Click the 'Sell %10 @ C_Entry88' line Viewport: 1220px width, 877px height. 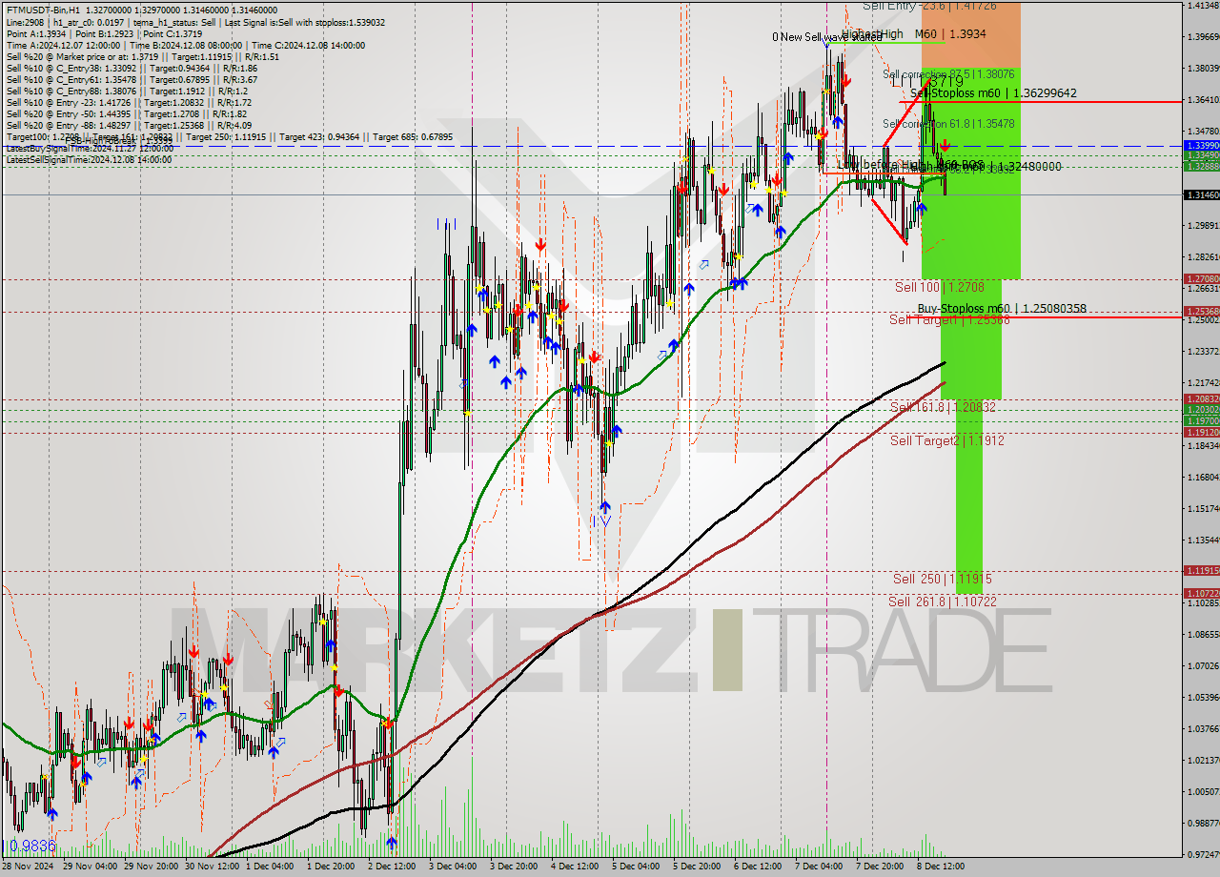tap(128, 90)
